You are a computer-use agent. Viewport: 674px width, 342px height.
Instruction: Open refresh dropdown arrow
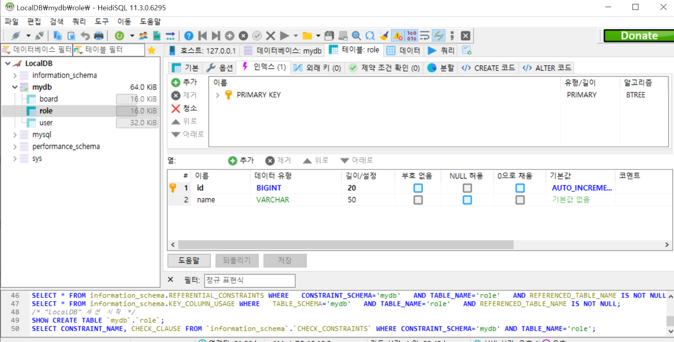[x=132, y=36]
